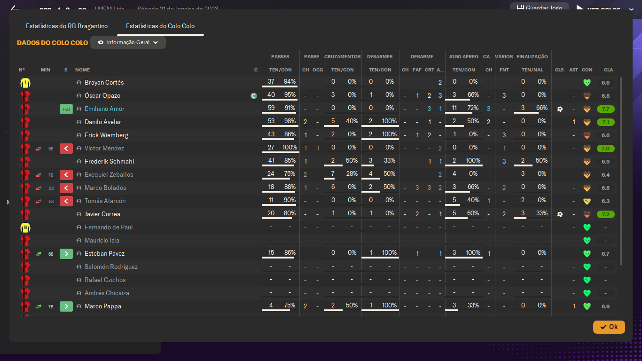
Task: Click profile icon beside Danilo Avelar
Action: click(79, 122)
